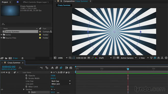Open the Show Channel color management icon
168x94 pixels.
[x=96, y=58]
